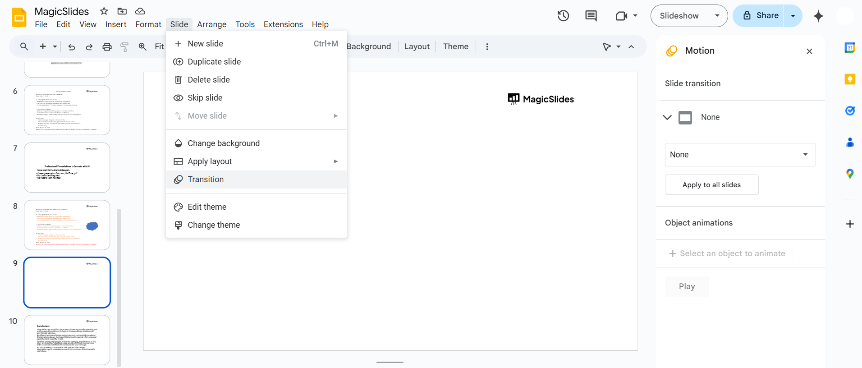The image size is (862, 368).
Task: Choose Skip slide from the menu
Action: pos(205,98)
